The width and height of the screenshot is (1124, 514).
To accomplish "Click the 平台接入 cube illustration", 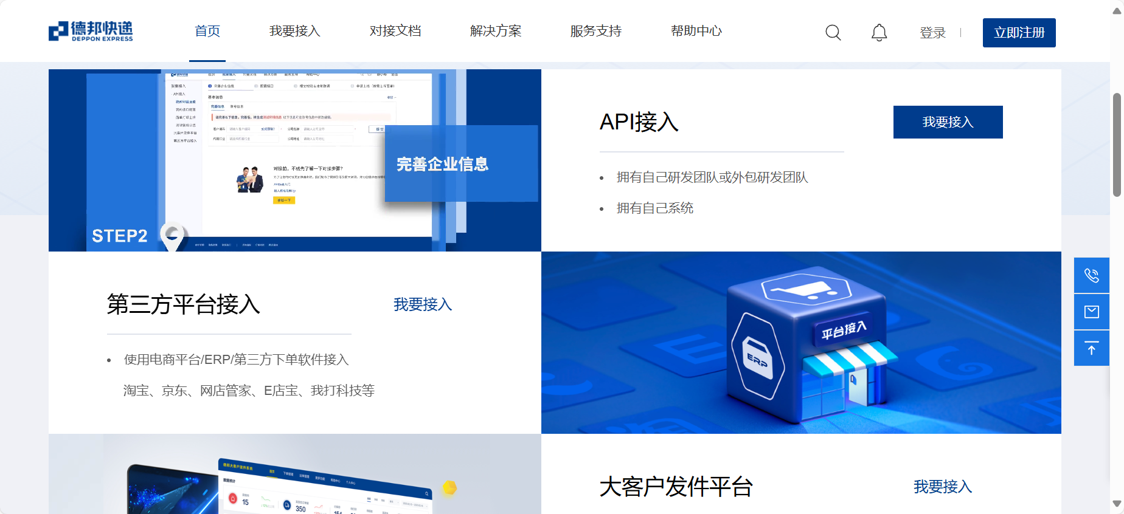I will tap(802, 343).
